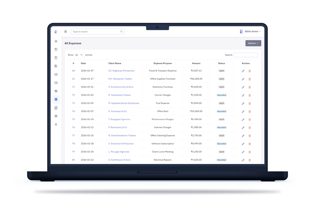Delete the Electrical Repairs expense

[x=250, y=160]
